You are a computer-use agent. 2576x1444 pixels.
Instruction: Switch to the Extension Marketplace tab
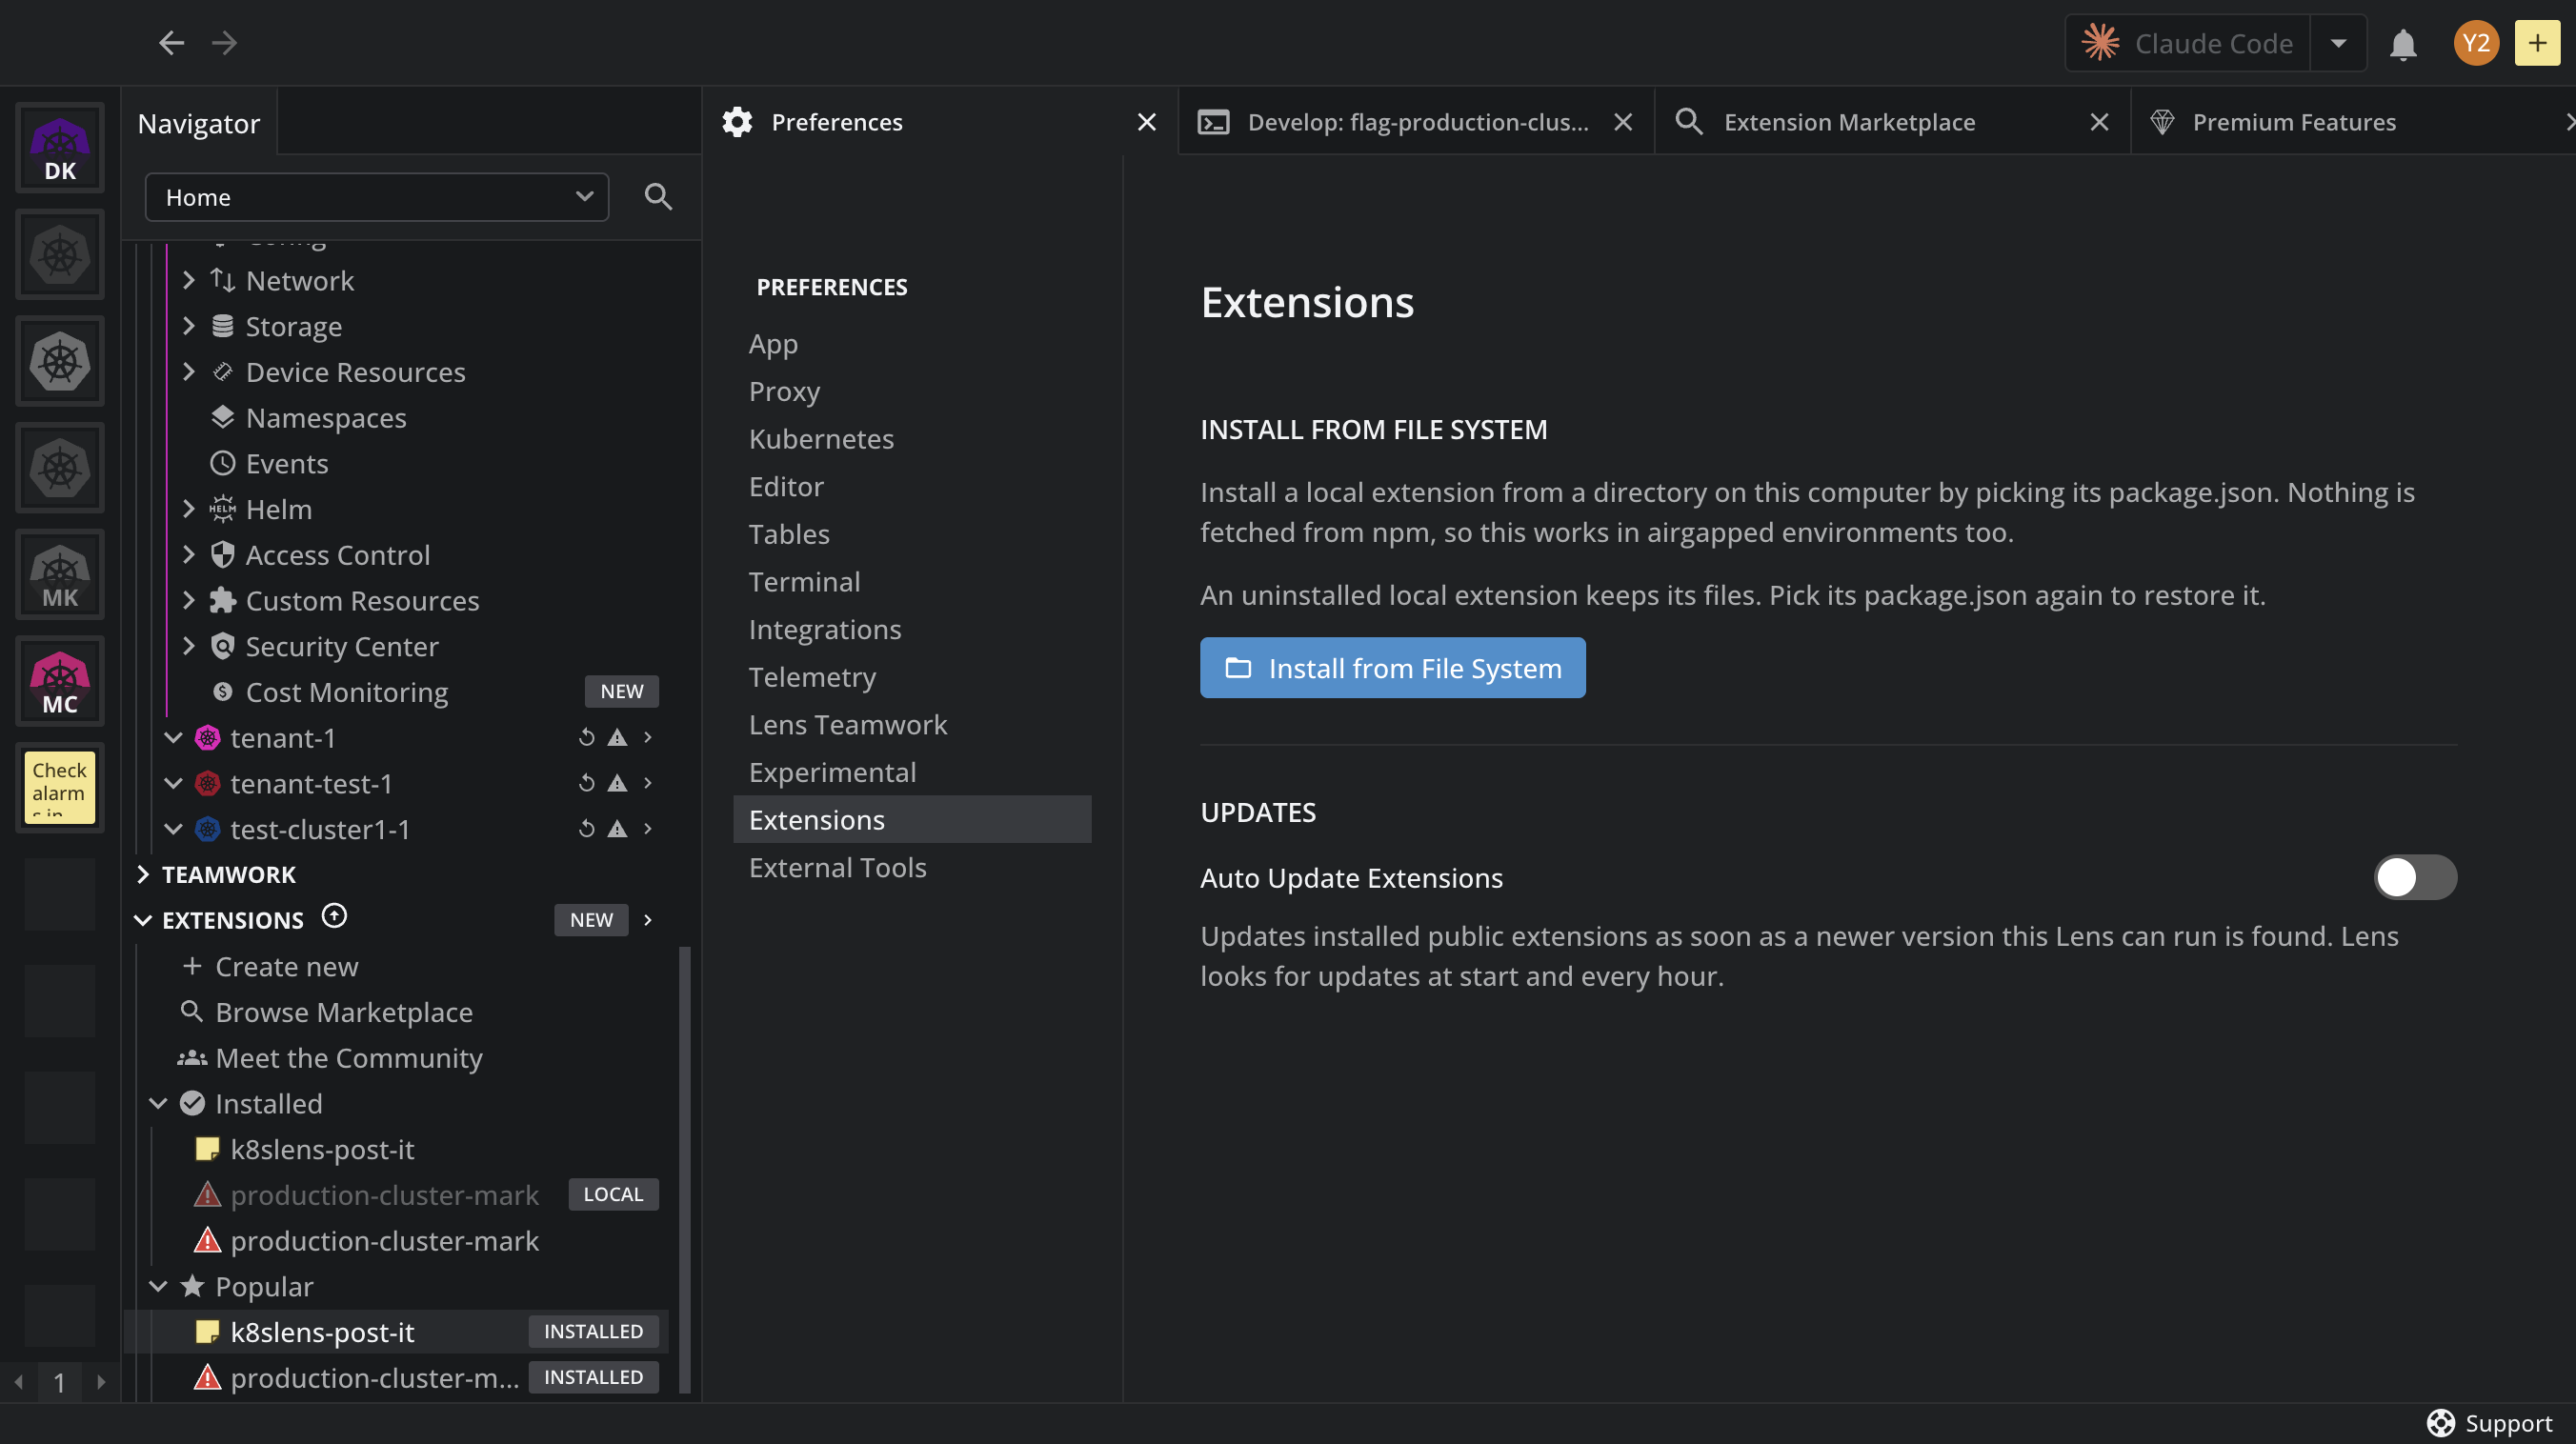1892,122
